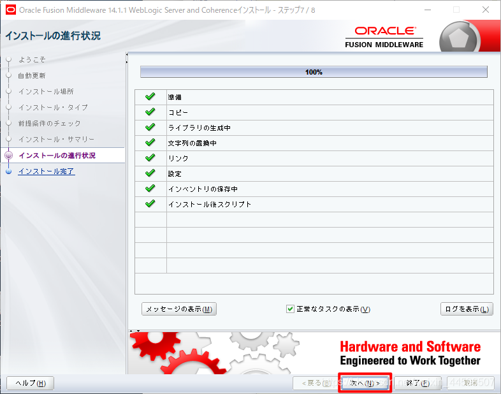
Task: Click the green checkmark beside リンク
Action: (150, 158)
